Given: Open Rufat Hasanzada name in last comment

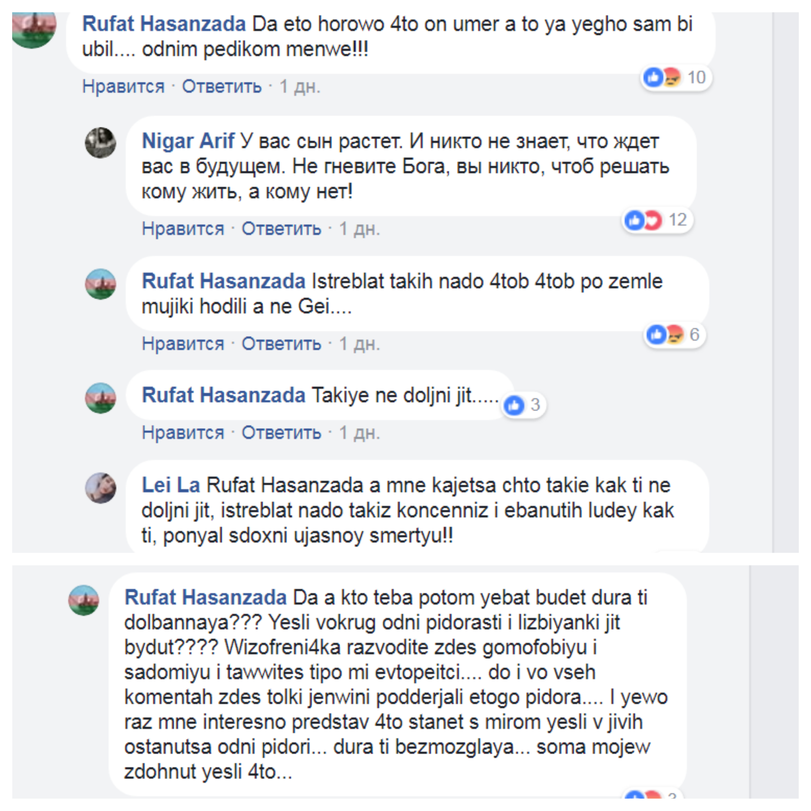Looking at the screenshot, I should click(206, 597).
